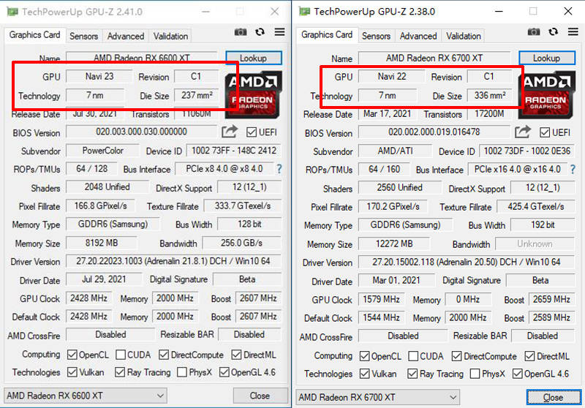Toggle OpenCL checkbox in RX 6600 XT window

tap(72, 355)
